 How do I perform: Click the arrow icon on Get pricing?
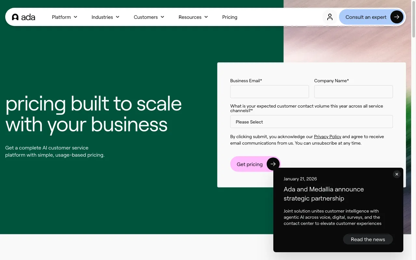pyautogui.click(x=273, y=164)
